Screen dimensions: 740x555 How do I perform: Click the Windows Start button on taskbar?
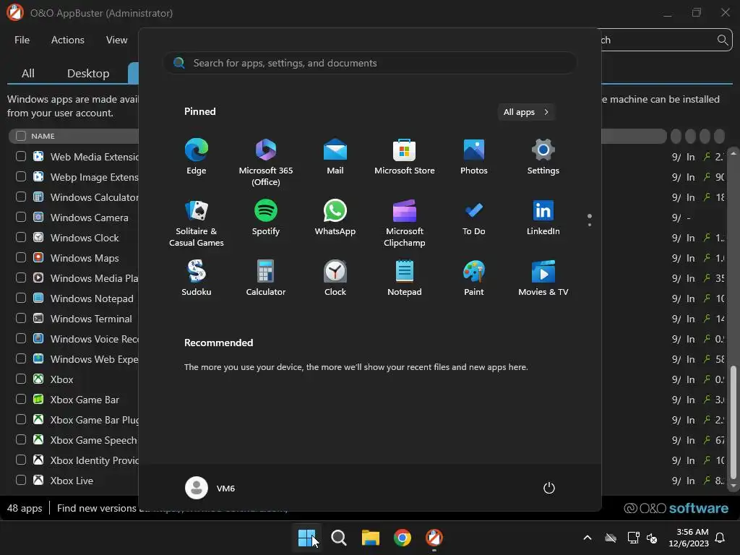tap(306, 538)
